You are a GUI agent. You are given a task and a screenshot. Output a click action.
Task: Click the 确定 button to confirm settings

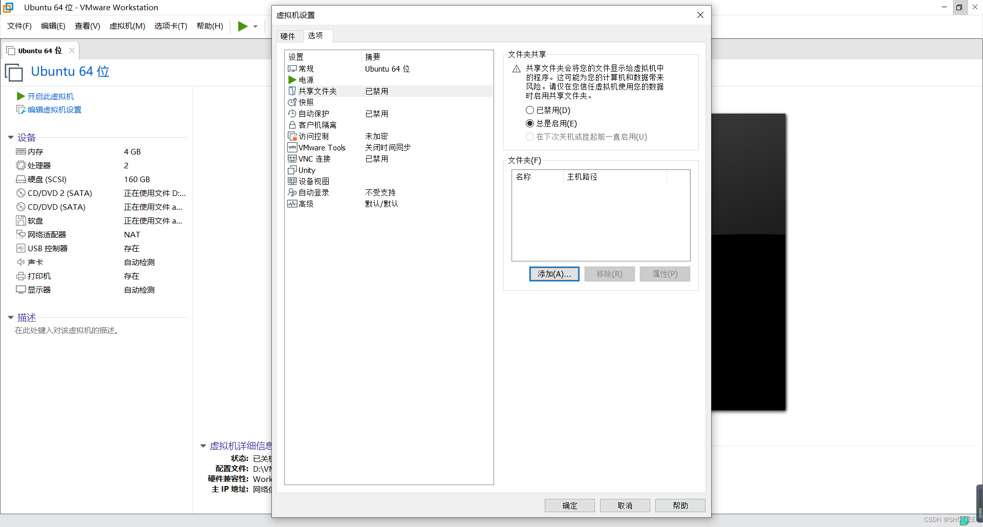pos(569,505)
